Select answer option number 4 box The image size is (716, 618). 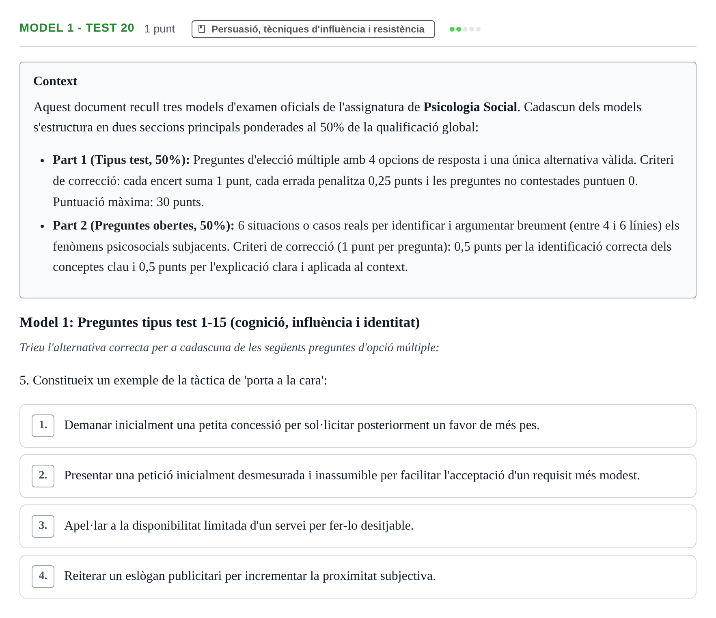(x=43, y=576)
